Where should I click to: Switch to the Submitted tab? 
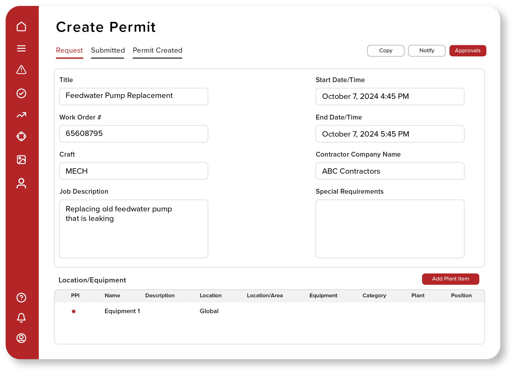pyautogui.click(x=107, y=50)
